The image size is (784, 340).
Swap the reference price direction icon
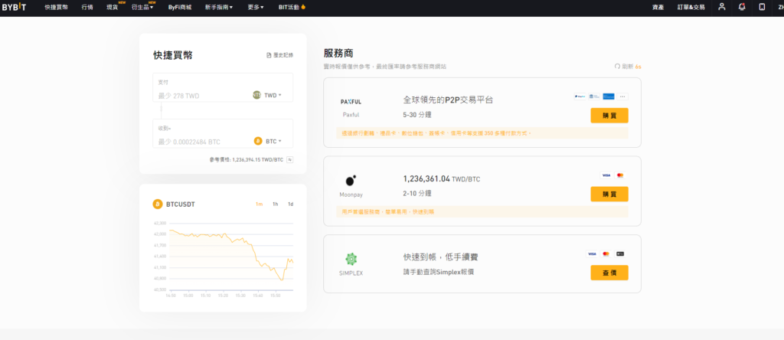(x=290, y=159)
